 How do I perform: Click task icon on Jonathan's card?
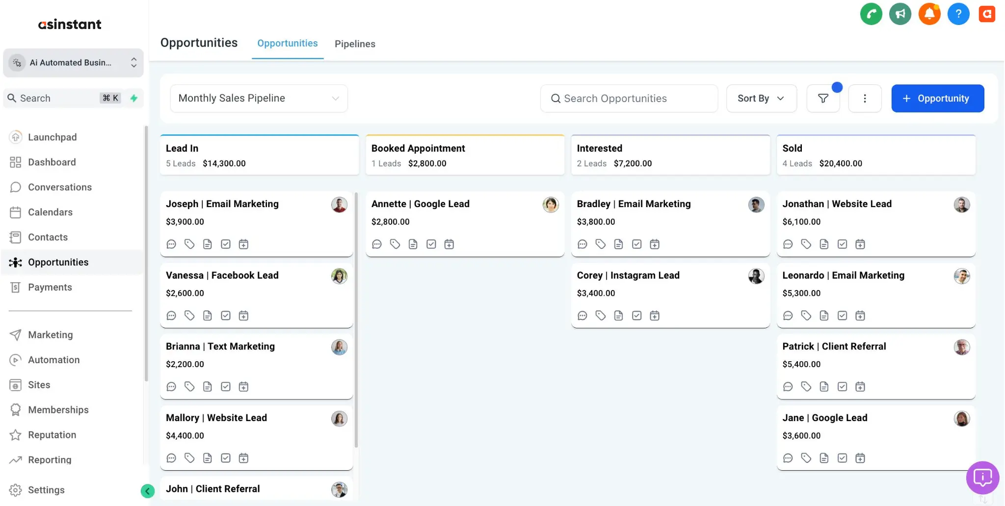(x=843, y=244)
